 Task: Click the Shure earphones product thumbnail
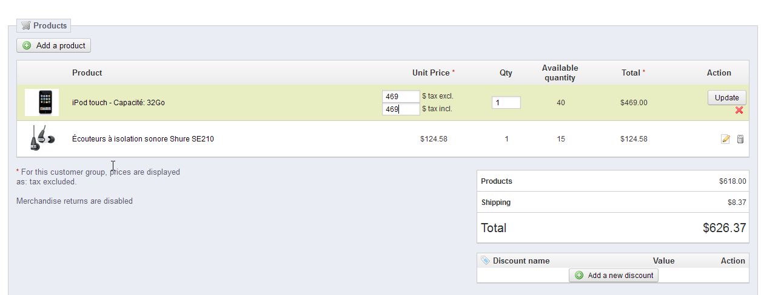(41, 138)
